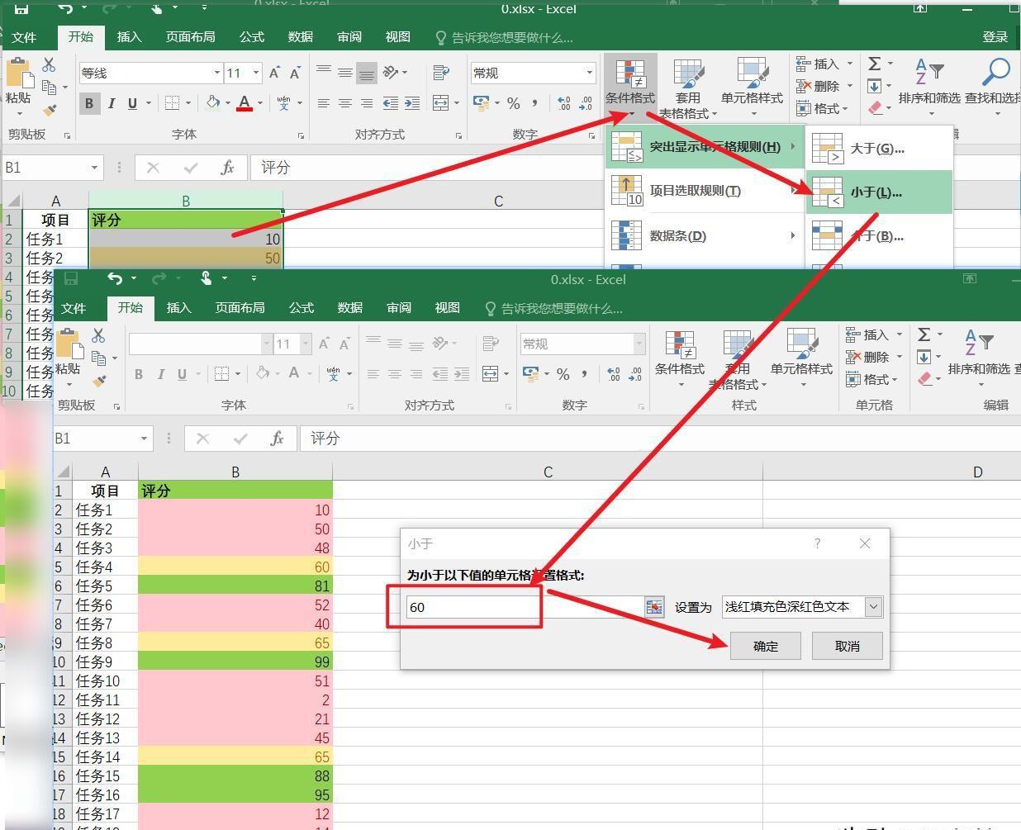Screen dimensions: 1021x830
Task: Open font size 11 dropdown in upper ribbon
Action: point(256,74)
